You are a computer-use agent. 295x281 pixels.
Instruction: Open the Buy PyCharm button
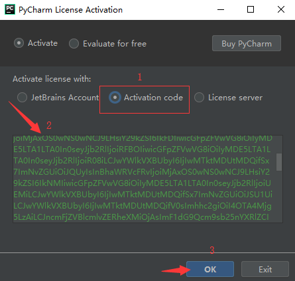click(247, 43)
